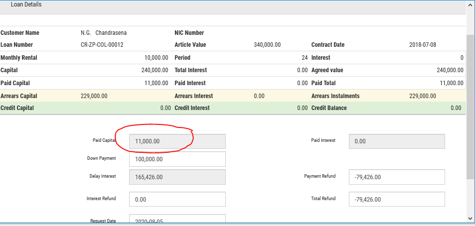Click the Interest Refund input box
475x226 pixels.
pos(177,199)
